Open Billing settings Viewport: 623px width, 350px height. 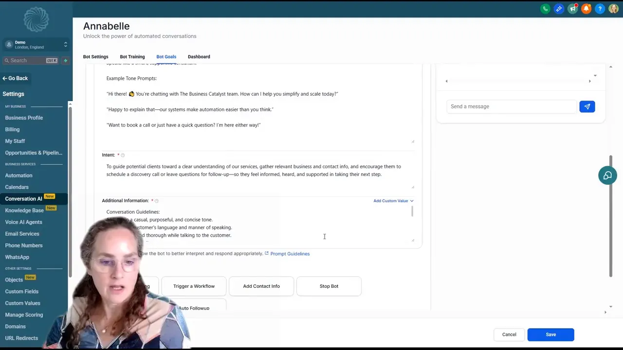coord(12,129)
